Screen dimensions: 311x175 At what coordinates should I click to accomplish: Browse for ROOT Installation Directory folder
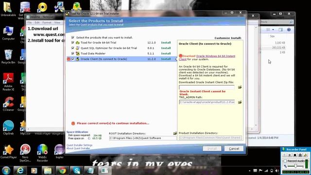coord(175,133)
